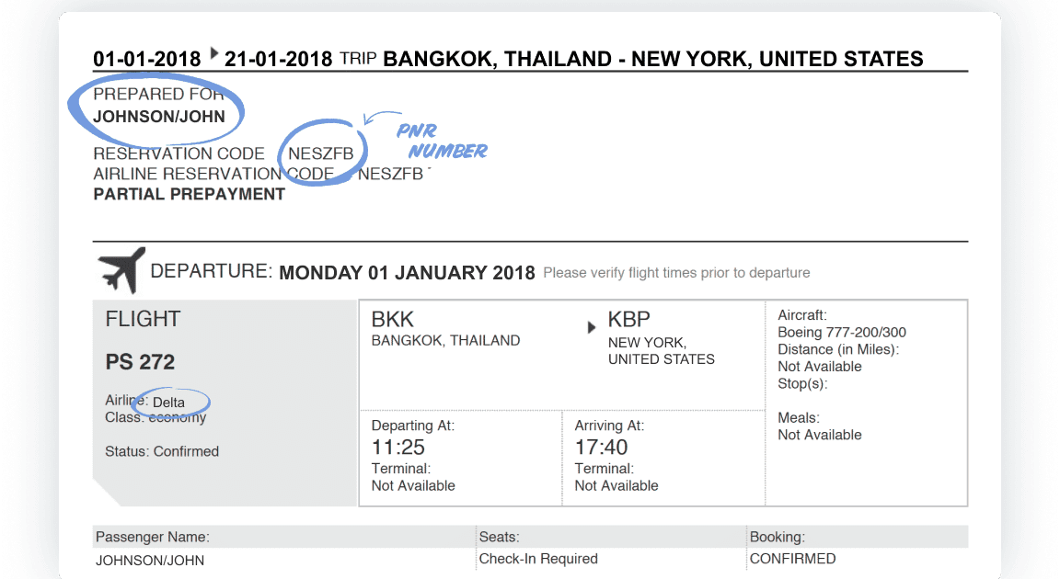
Task: Click the BKK departure airport code
Action: [x=392, y=319]
